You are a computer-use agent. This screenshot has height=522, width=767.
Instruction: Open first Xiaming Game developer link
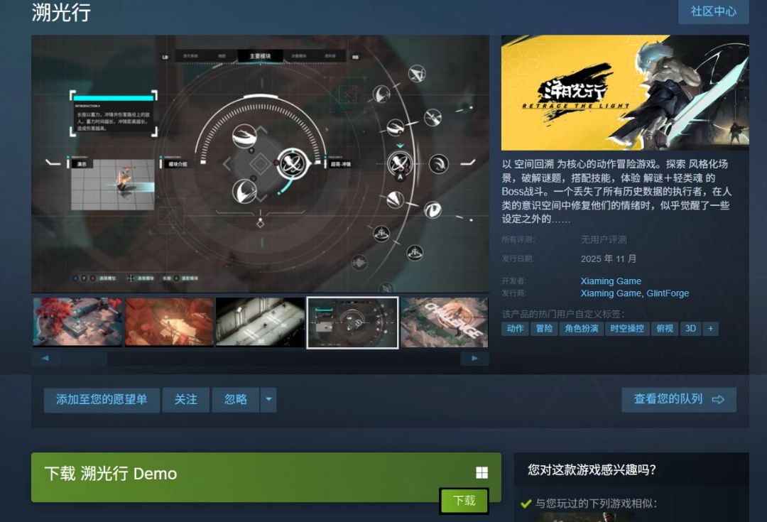(611, 281)
